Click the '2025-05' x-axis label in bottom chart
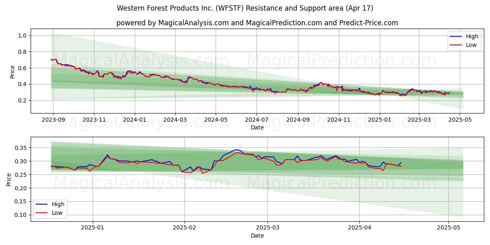The image size is (490, 245). point(448,229)
